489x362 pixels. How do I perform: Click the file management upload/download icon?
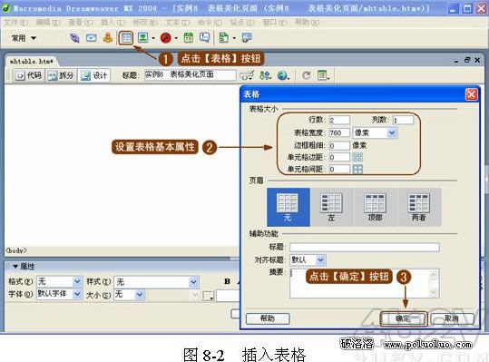[x=265, y=75]
